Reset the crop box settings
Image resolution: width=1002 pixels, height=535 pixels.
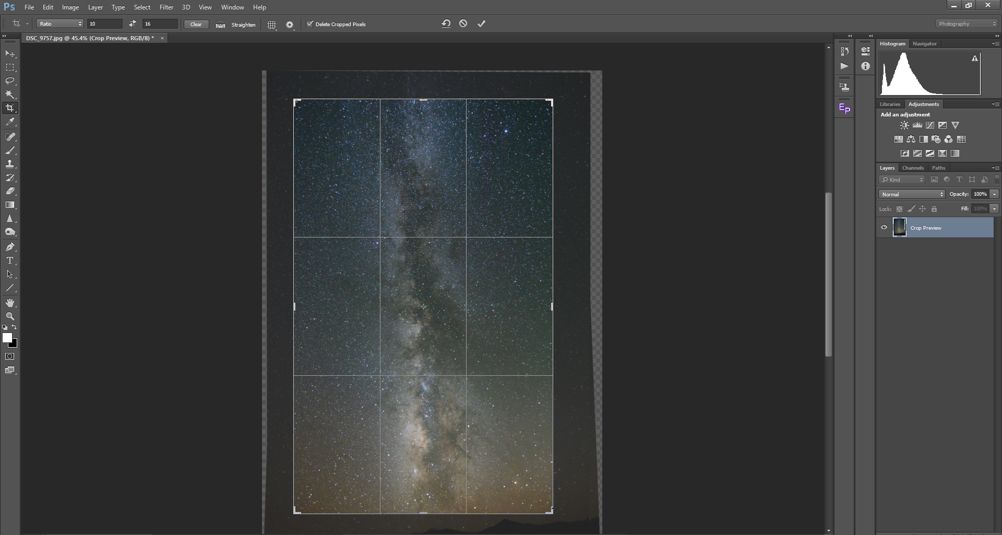446,23
